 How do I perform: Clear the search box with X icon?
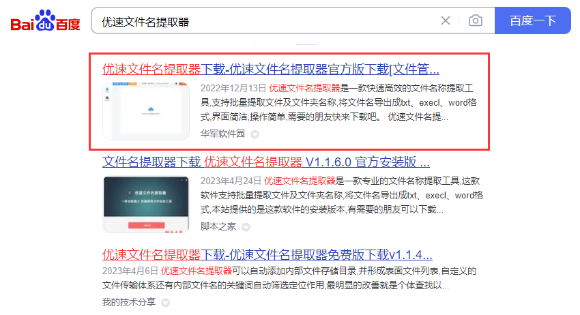pos(446,20)
